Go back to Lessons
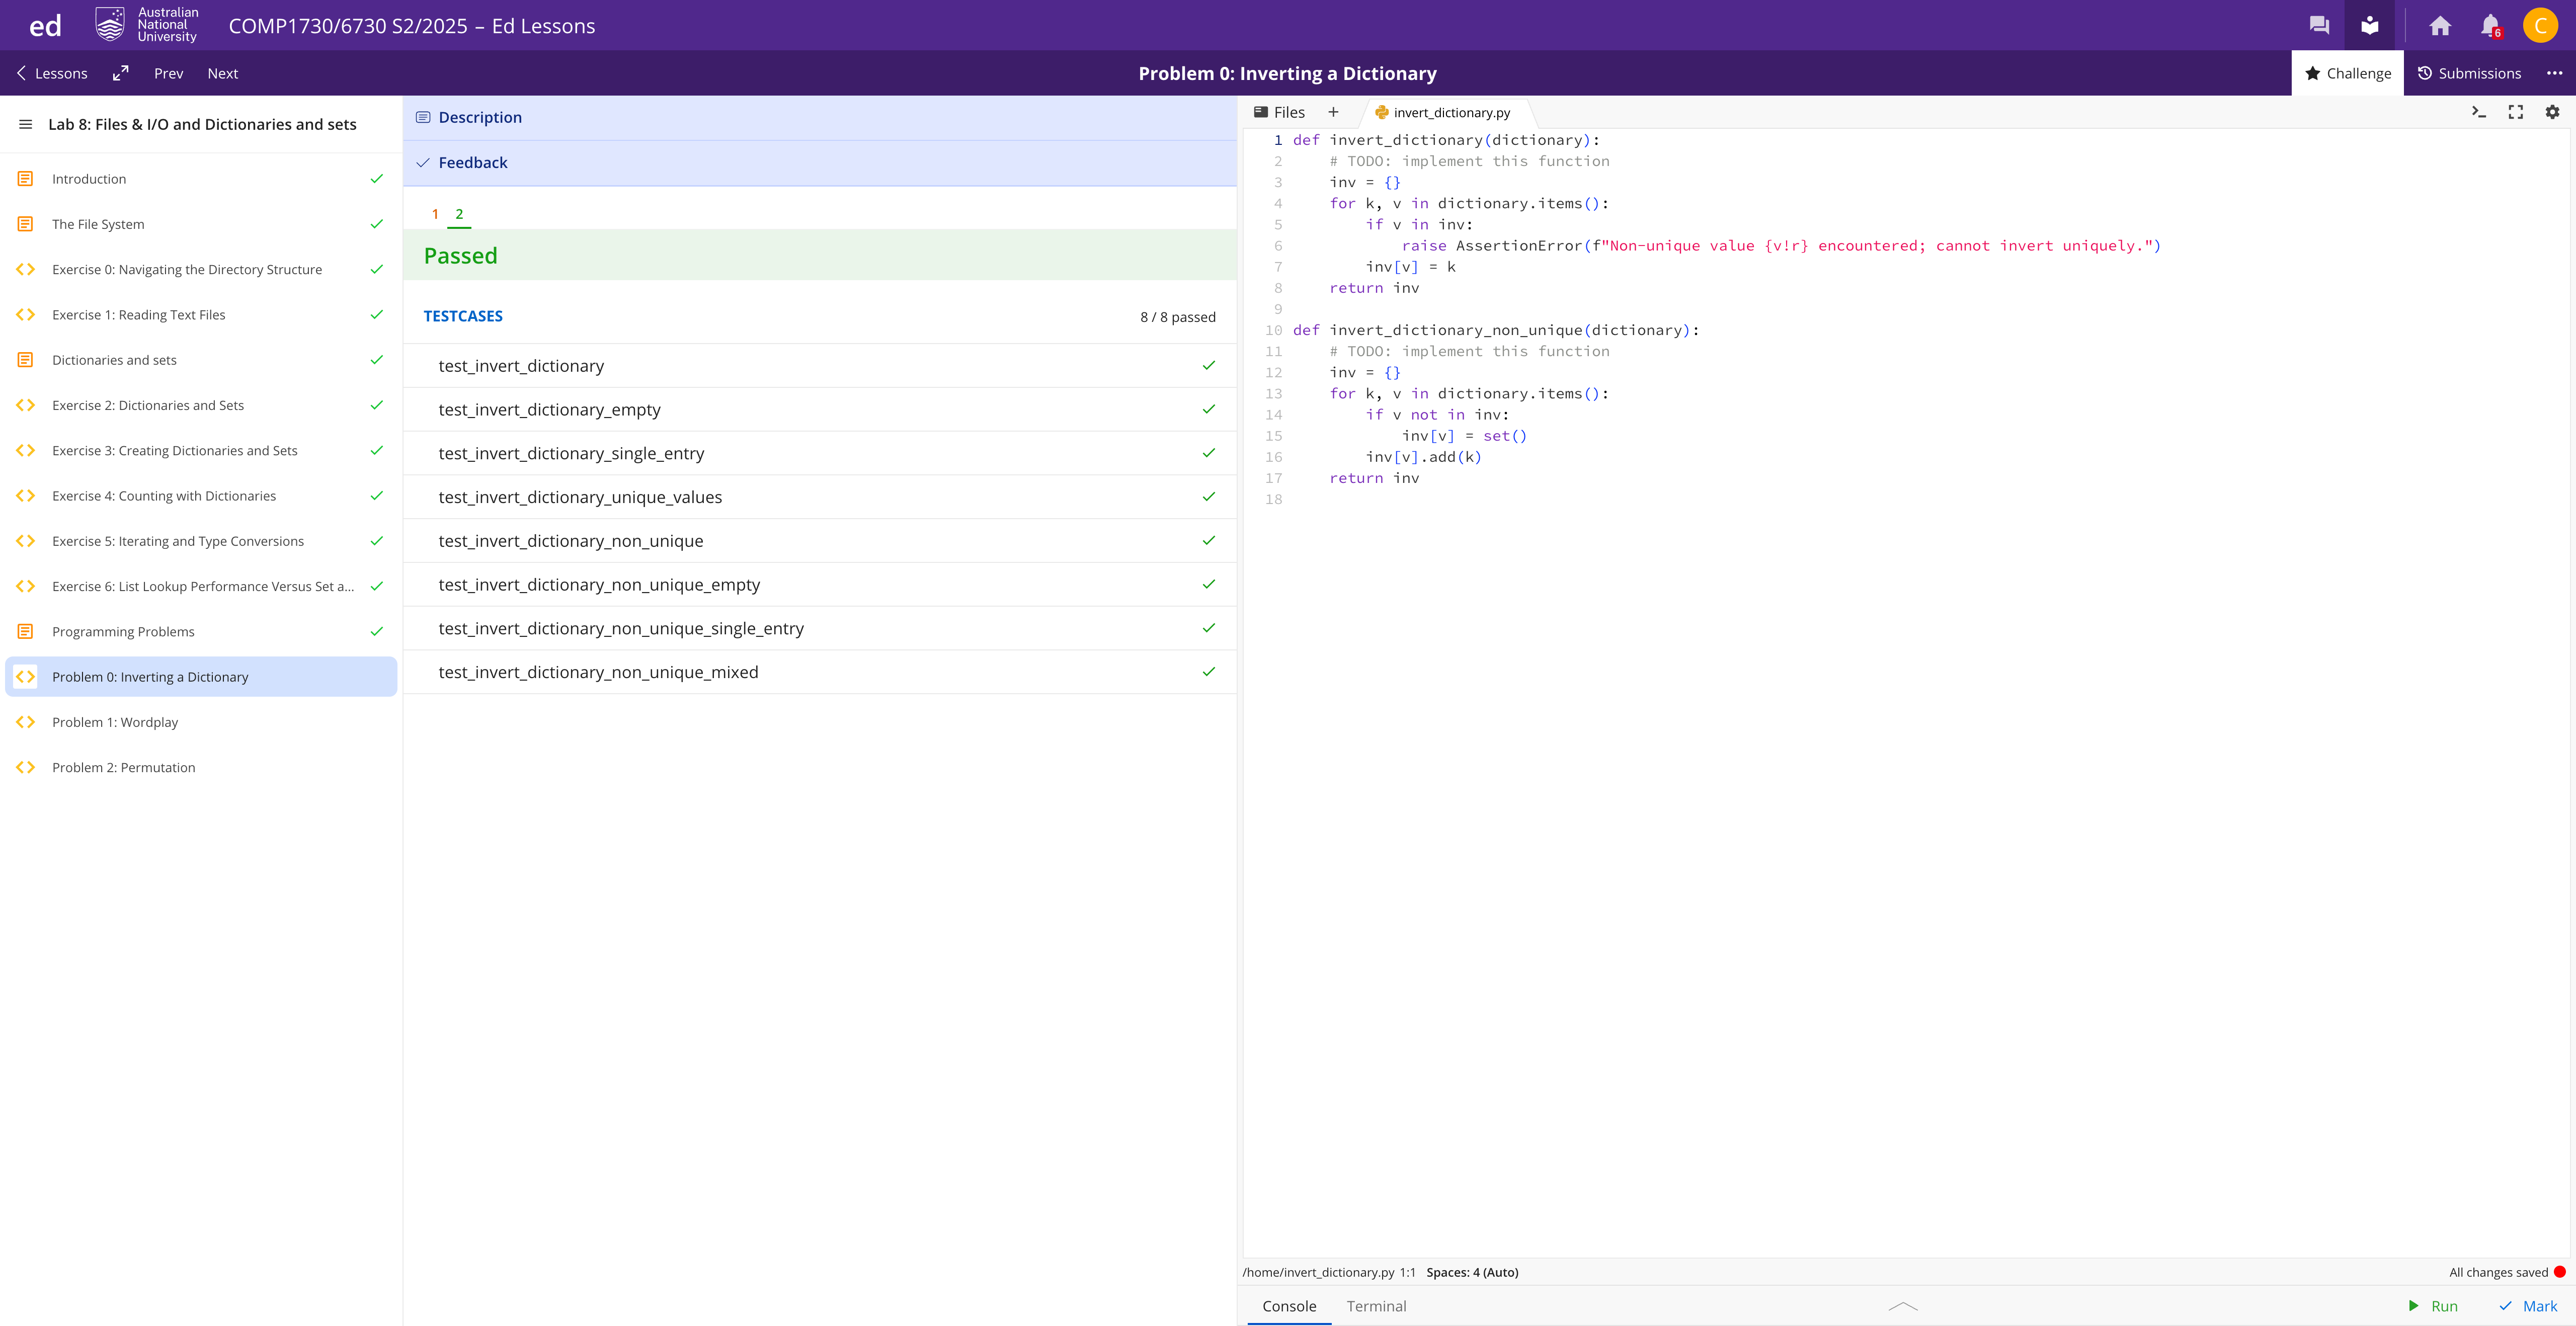The height and width of the screenshot is (1326, 2576). point(52,73)
